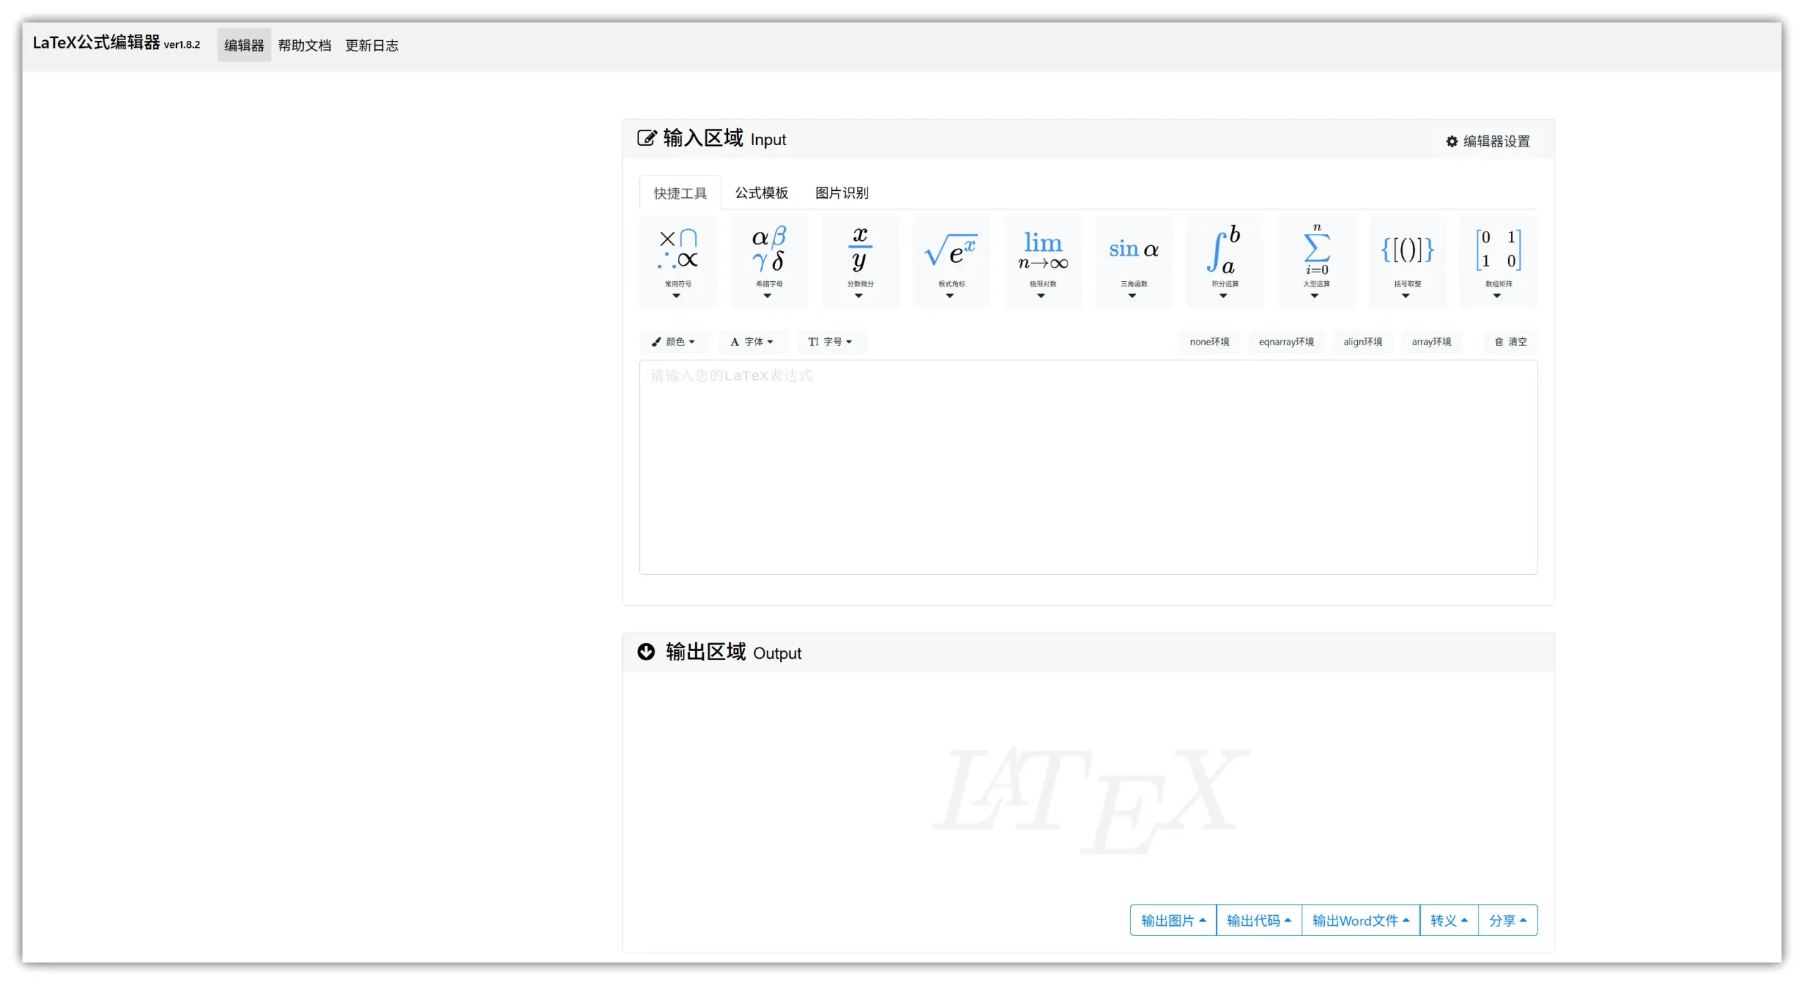The image size is (1804, 985).
Task: Click the 编辑器设置 gear settings icon
Action: (x=1452, y=142)
